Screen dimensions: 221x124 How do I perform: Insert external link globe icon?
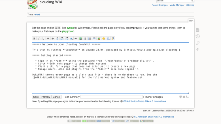click(x=80, y=38)
